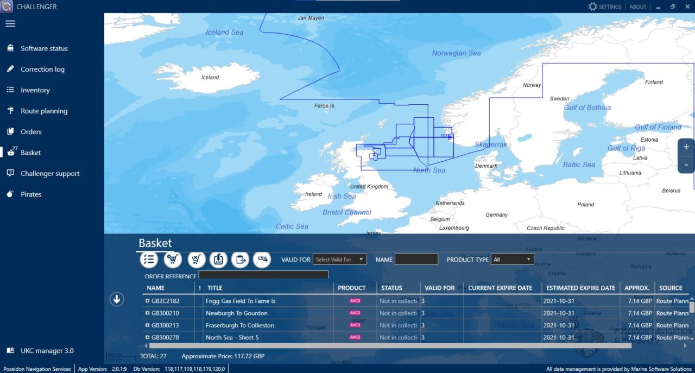Image resolution: width=695 pixels, height=373 pixels.
Task: Toggle the hamburger menu at top left
Action: point(11,23)
